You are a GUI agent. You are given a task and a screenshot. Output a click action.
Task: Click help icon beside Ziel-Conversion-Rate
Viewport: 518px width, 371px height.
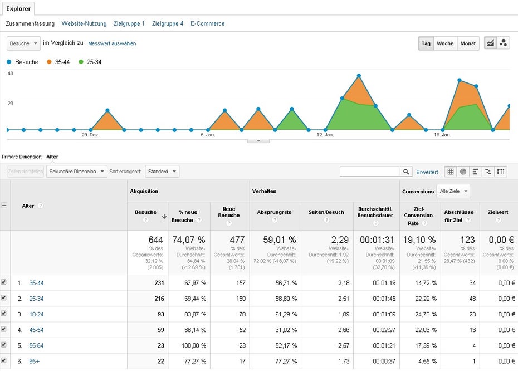(425, 223)
